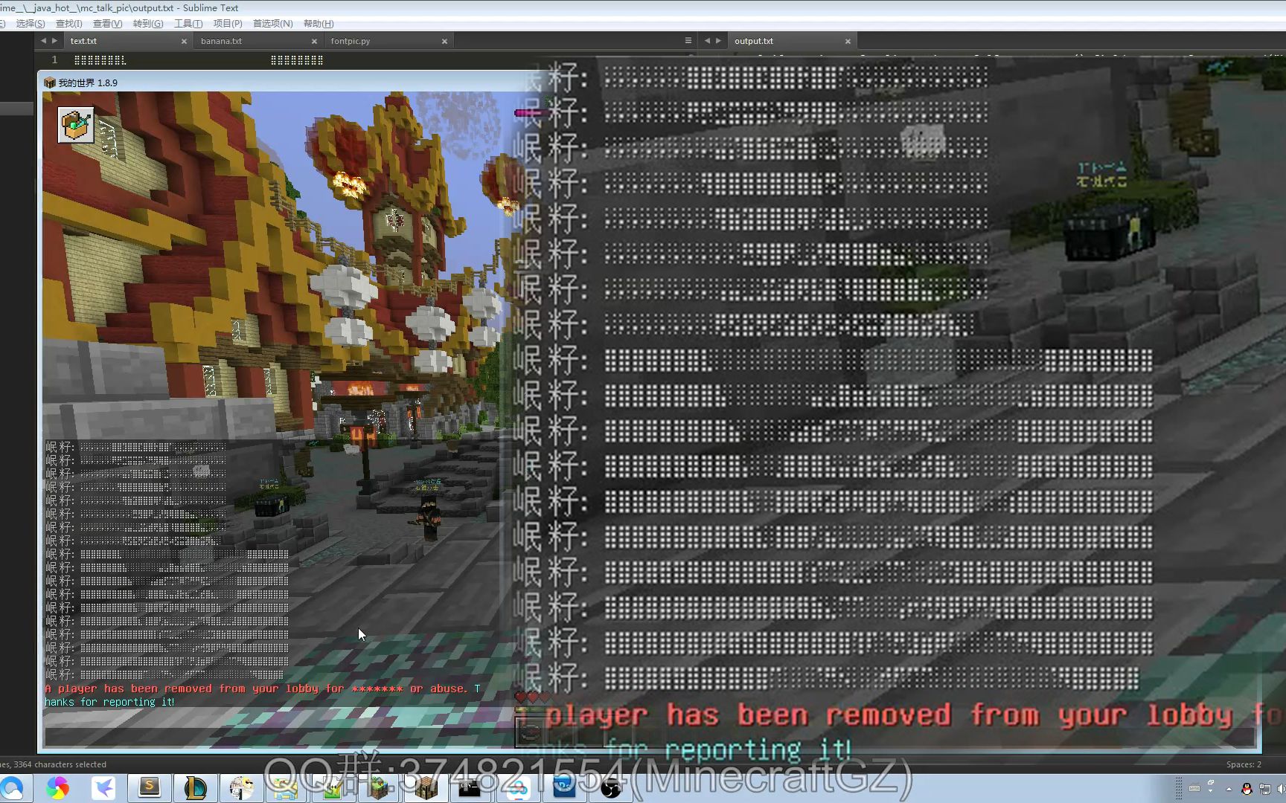Open the QQ penguin tray icon

[1247, 789]
